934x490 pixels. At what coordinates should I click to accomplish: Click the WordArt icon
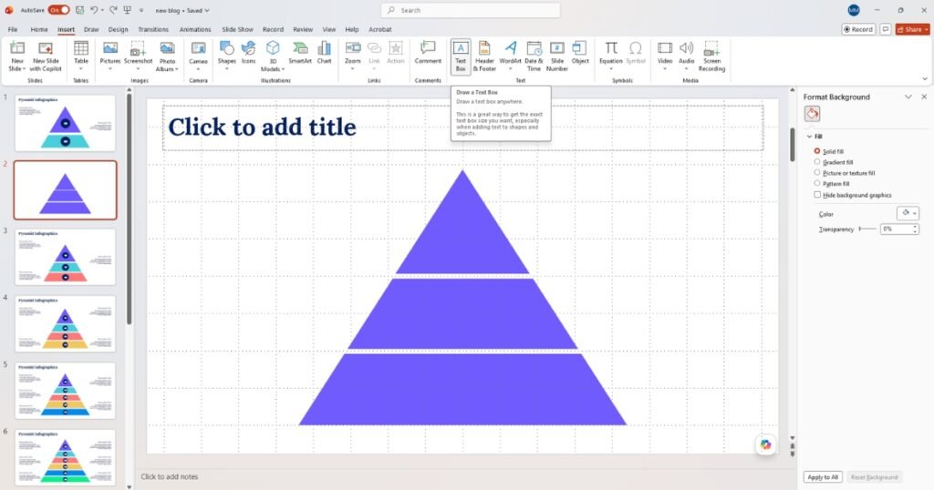tap(511, 48)
